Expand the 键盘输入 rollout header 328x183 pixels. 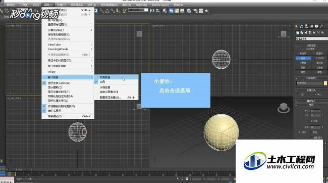point(311,101)
